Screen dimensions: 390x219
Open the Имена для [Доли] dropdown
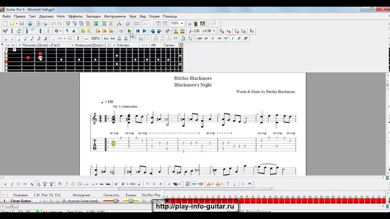90,45
